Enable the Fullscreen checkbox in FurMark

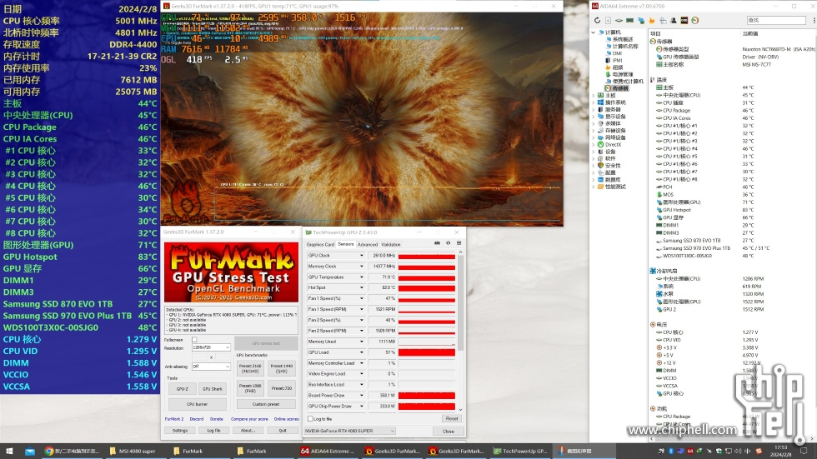click(x=194, y=340)
